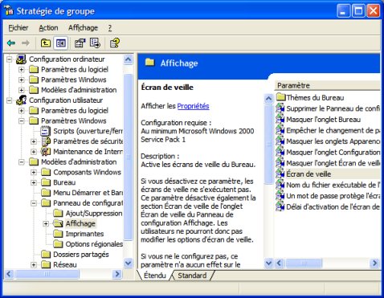Click the tree pane vertical scrollbar thumb

coord(129,157)
